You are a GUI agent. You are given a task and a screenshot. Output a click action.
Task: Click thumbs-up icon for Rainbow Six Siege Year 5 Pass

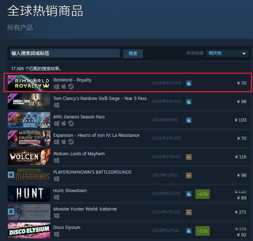coord(189,102)
